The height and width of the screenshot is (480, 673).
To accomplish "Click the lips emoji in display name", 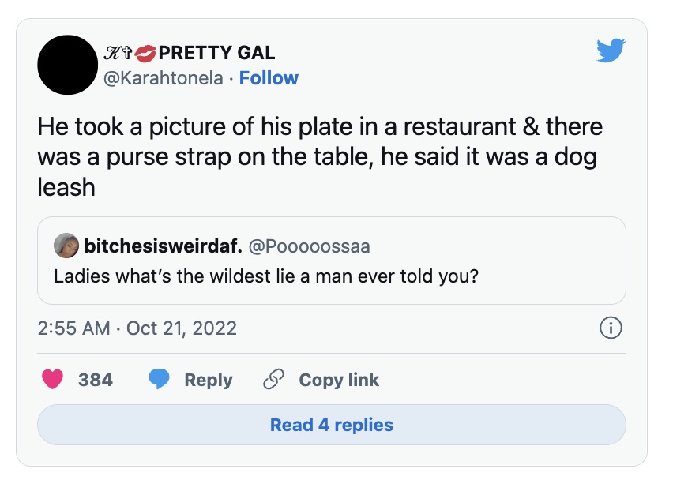I will coord(145,54).
